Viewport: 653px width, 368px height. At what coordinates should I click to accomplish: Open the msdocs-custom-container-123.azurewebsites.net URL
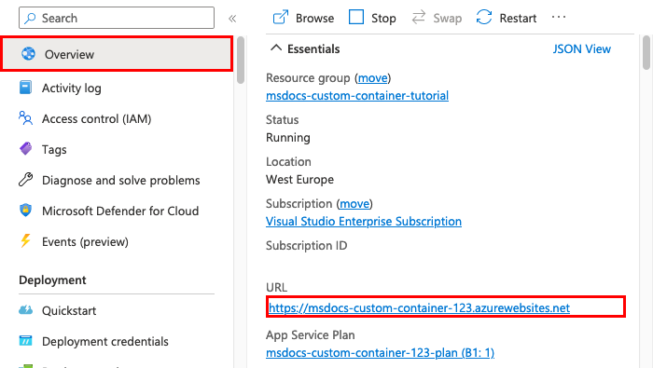coord(419,307)
